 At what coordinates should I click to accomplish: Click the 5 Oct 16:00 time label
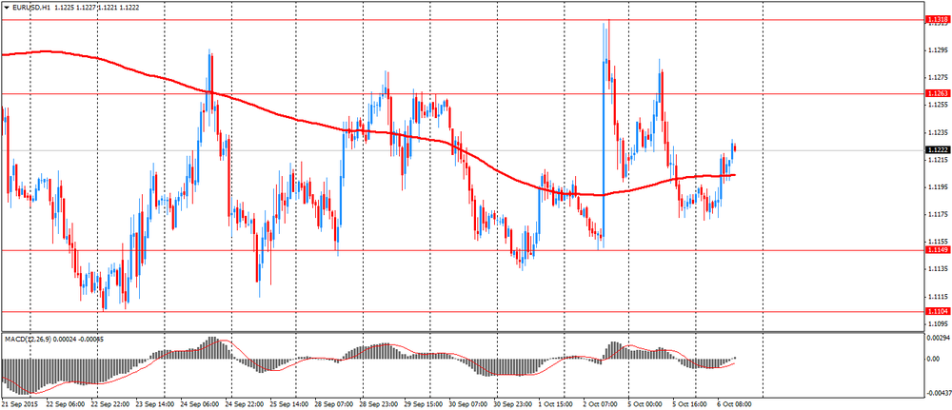pos(690,402)
